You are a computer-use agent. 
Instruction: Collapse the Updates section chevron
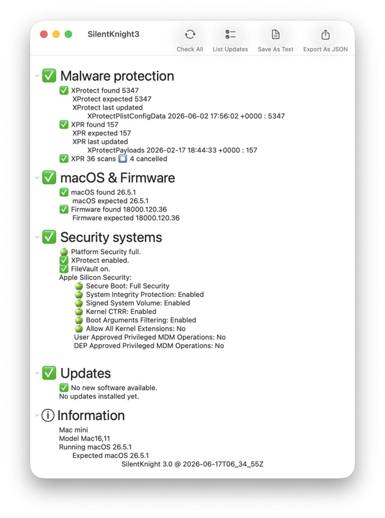37,373
